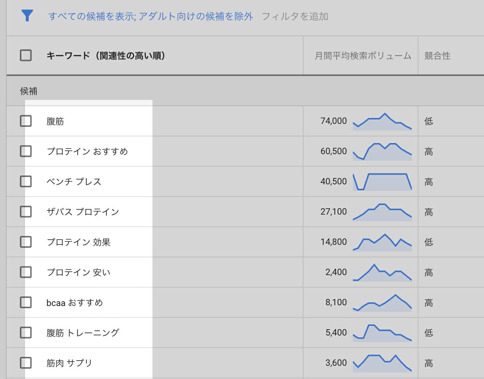Select the ベンチ プレス row checkbox
The width and height of the screenshot is (484, 379).
tap(26, 181)
